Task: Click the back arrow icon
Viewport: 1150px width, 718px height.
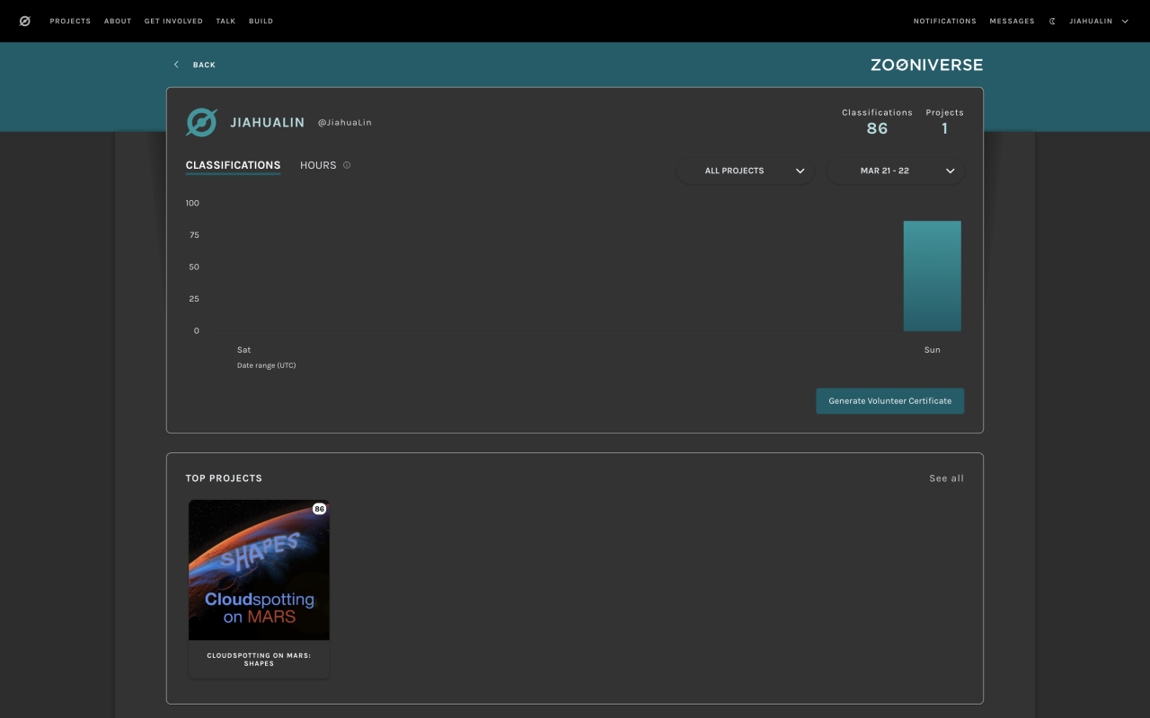Action: (176, 65)
